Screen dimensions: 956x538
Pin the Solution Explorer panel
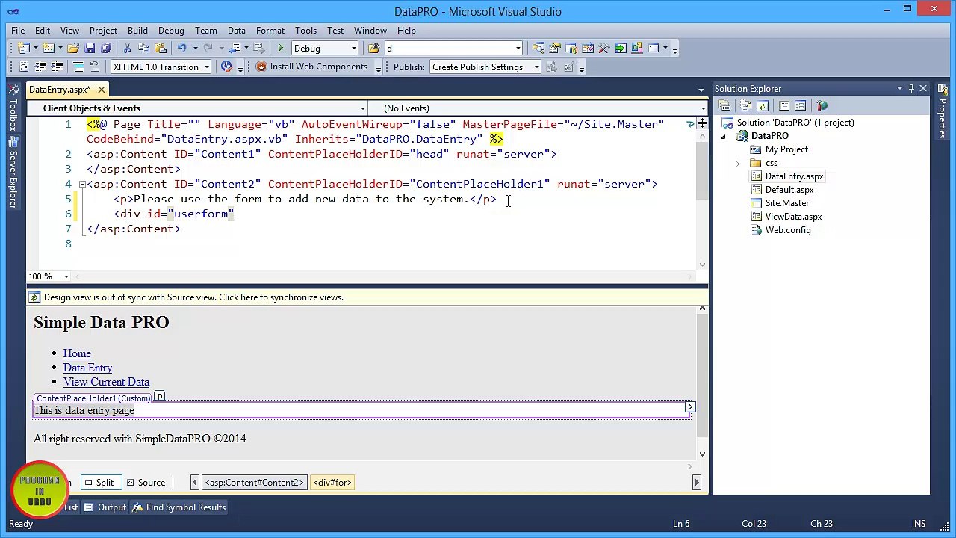tap(911, 88)
